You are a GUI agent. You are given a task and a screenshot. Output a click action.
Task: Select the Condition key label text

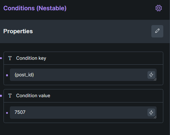click(31, 58)
